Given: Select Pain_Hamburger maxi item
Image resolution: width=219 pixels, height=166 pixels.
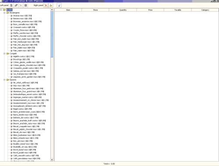Looking at the screenshot, I should 26,42.
